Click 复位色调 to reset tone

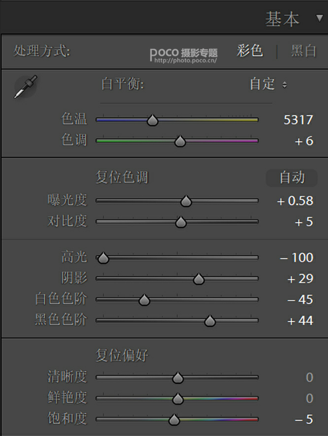[x=122, y=177]
